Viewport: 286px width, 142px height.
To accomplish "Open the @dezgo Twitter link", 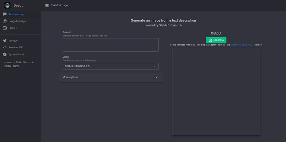I will click(x=21, y=41).
